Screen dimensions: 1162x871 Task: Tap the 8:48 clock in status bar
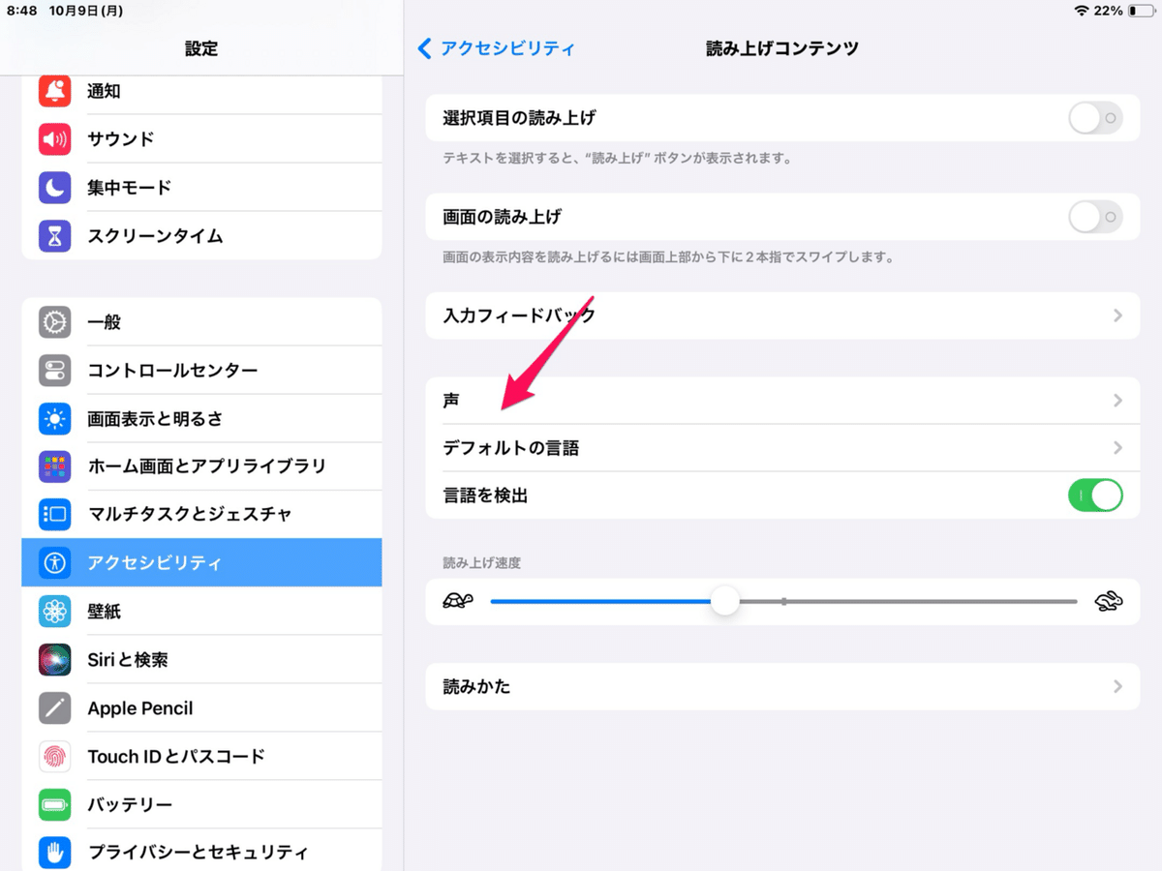coord(21,11)
